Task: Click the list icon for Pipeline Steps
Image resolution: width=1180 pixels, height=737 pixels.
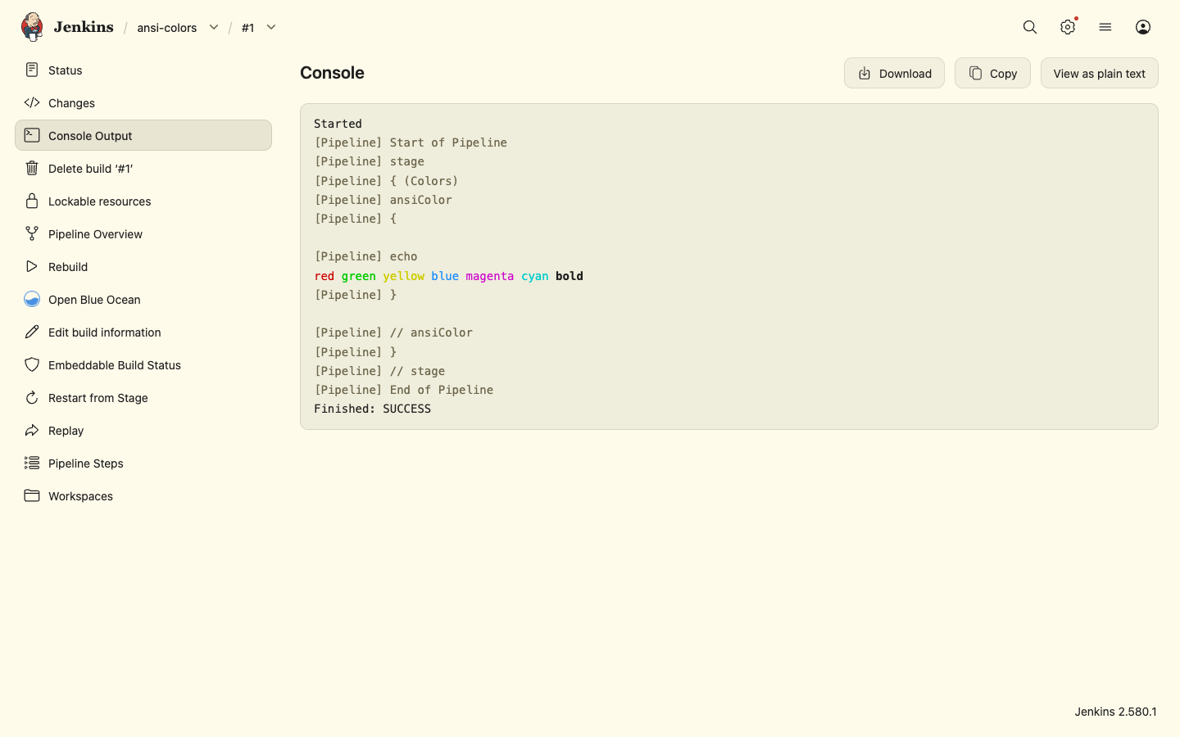Action: (32, 463)
